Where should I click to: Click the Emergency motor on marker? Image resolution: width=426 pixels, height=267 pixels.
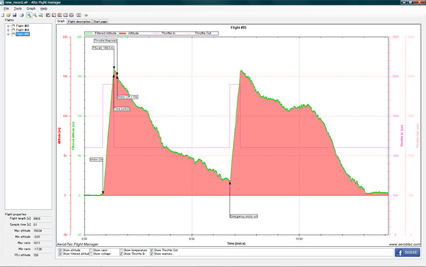243,216
